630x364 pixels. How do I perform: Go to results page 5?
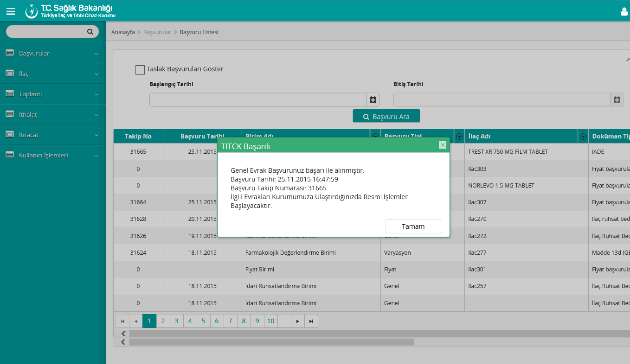click(203, 321)
